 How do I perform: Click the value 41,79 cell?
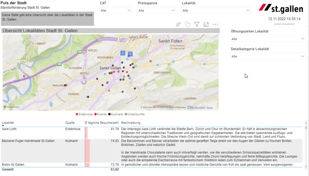[x=115, y=129]
